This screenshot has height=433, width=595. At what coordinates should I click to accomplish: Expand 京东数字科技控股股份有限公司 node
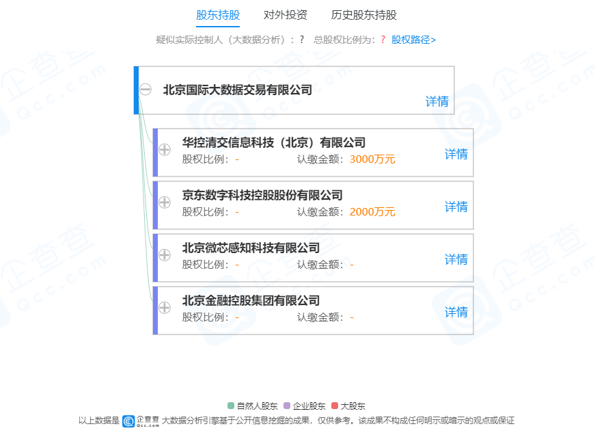pyautogui.click(x=164, y=202)
